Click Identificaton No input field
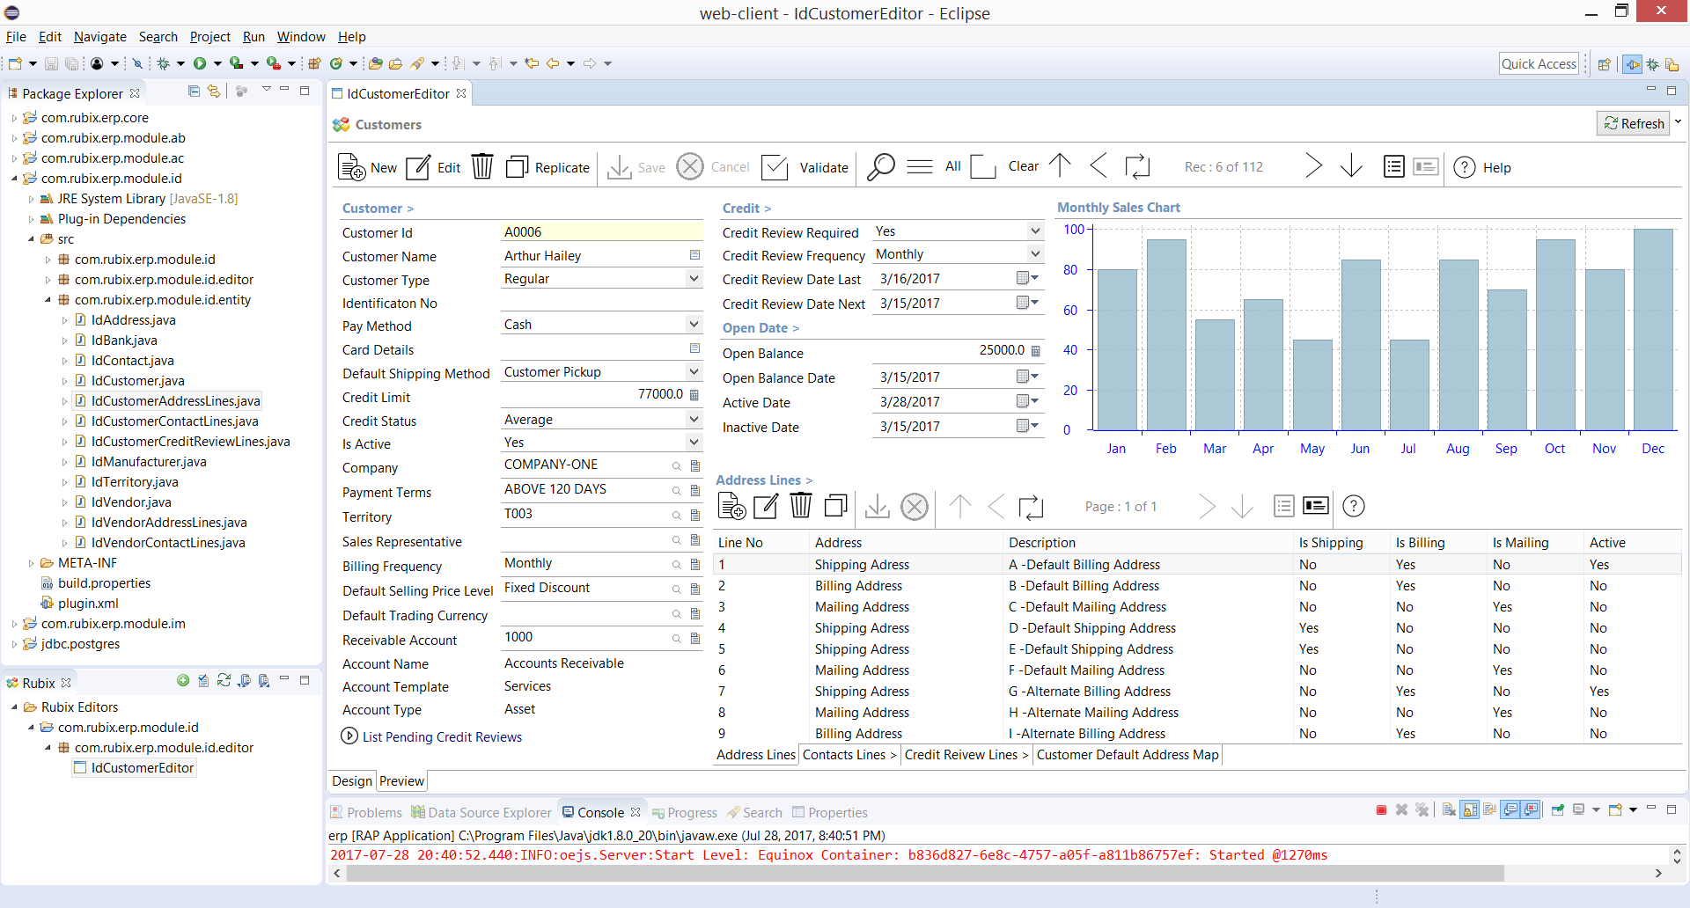Viewport: 1690px width, 908px height. (601, 302)
